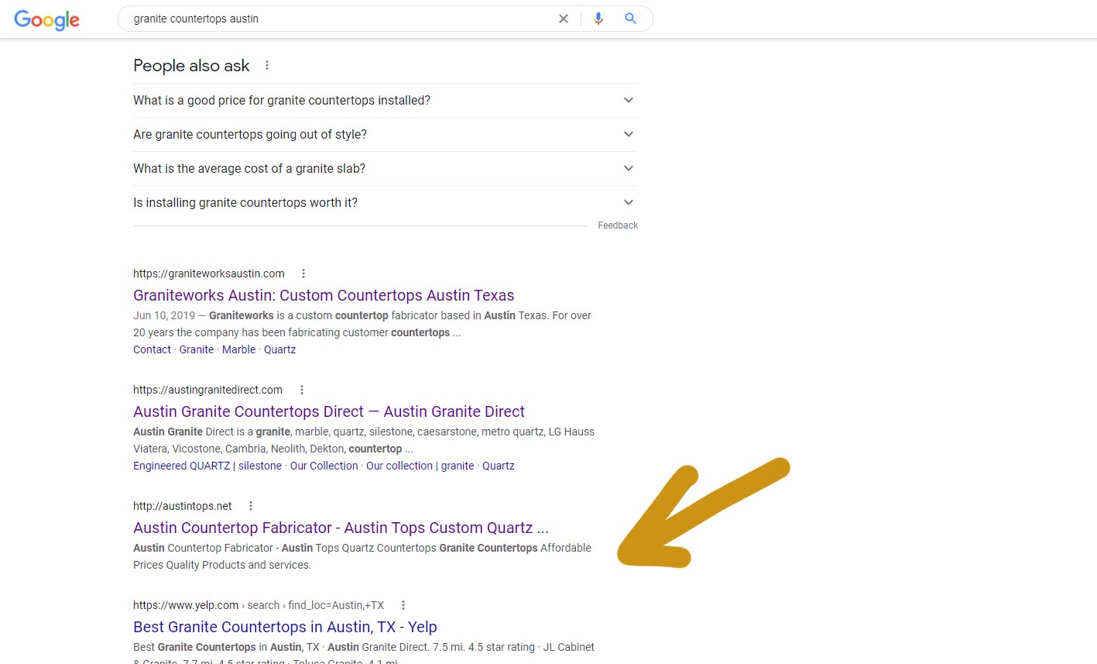Open the Austin Countertop Fabricator - Austin Tops result
The height and width of the screenshot is (664, 1097).
(341, 528)
